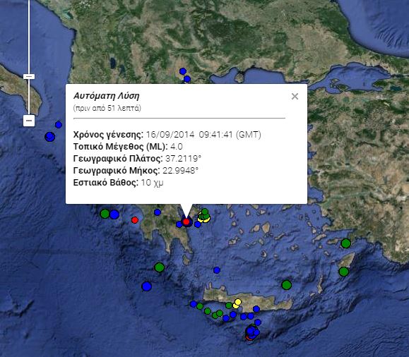Click the green marker south of Peloponnese
The width and height of the screenshot is (409, 357).
(x=160, y=267)
